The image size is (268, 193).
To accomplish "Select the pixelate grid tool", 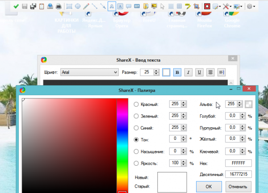I will 179,7.
